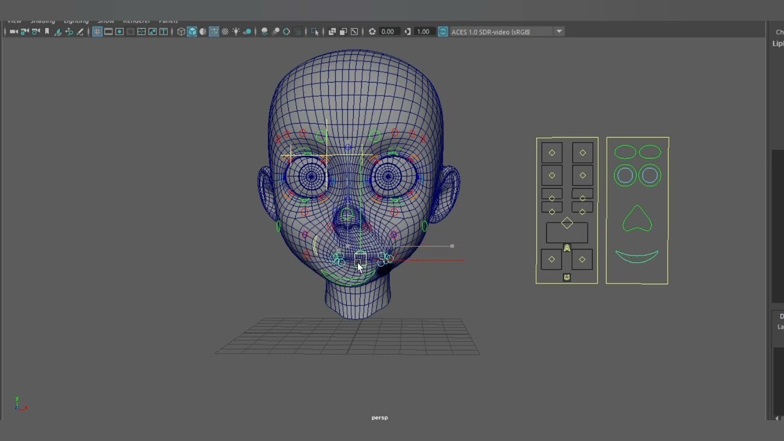Enable wireframe display mode
The height and width of the screenshot is (441, 784).
pos(181,31)
